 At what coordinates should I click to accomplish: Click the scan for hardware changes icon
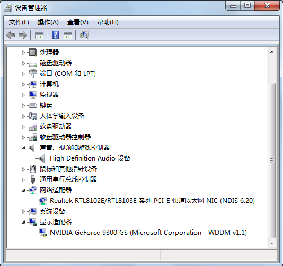(x=84, y=35)
